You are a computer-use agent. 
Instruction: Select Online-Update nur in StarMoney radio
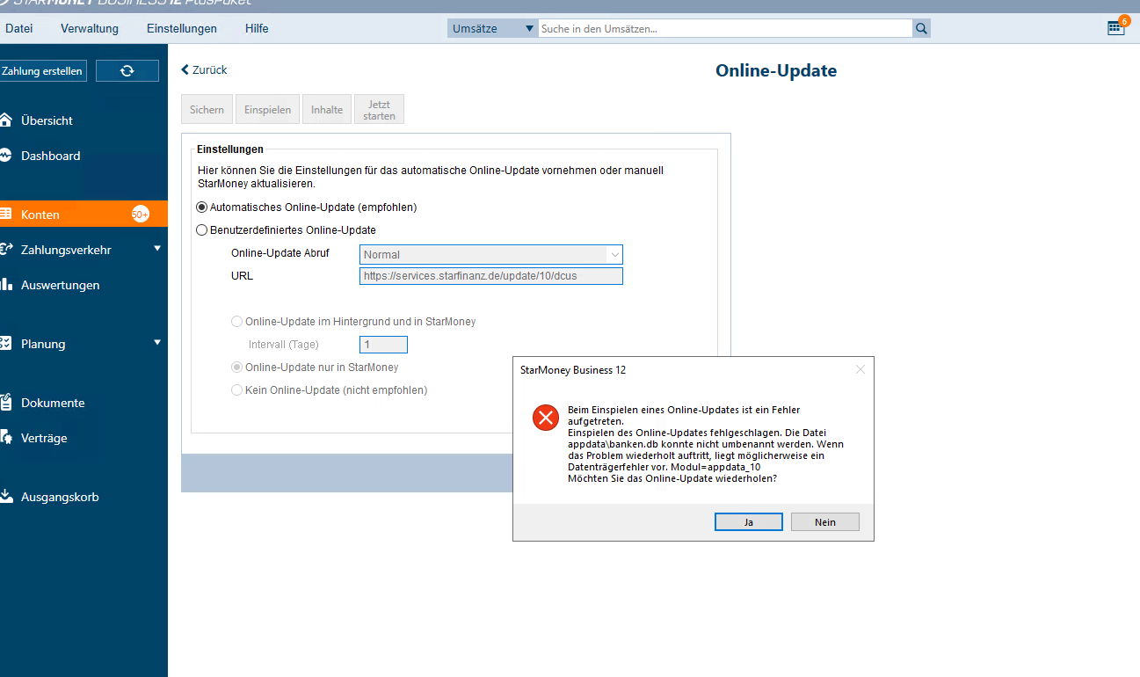(x=236, y=368)
